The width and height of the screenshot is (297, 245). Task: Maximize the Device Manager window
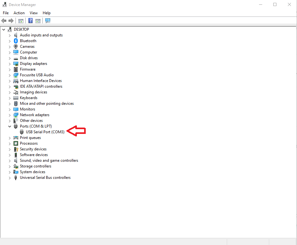[x=275, y=4]
